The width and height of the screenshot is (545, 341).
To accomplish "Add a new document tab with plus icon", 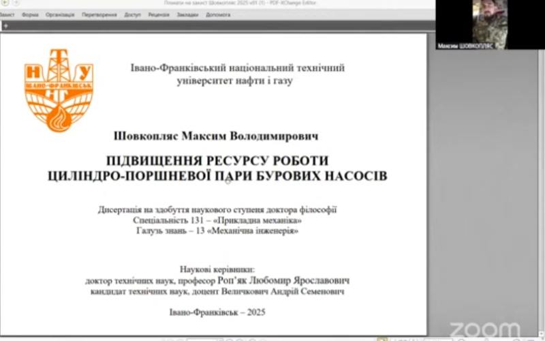I will click(x=5, y=26).
